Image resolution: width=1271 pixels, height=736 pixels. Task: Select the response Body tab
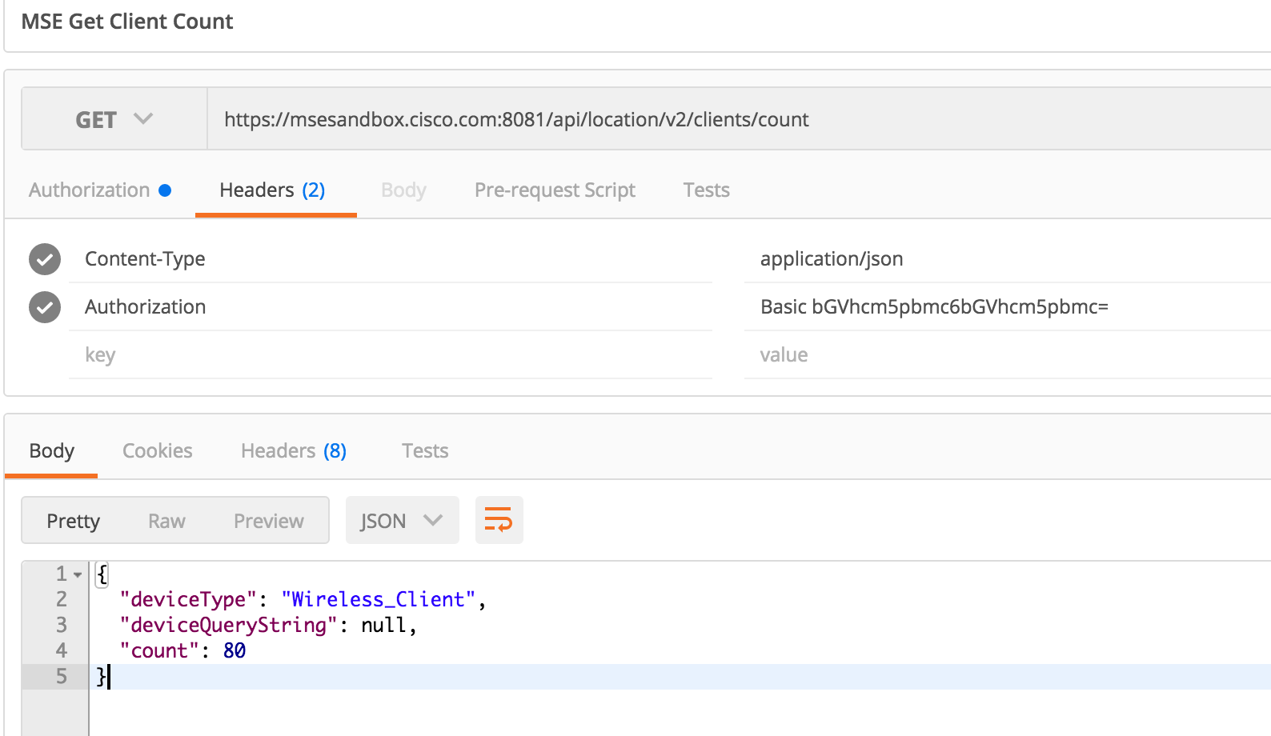pyautogui.click(x=51, y=451)
